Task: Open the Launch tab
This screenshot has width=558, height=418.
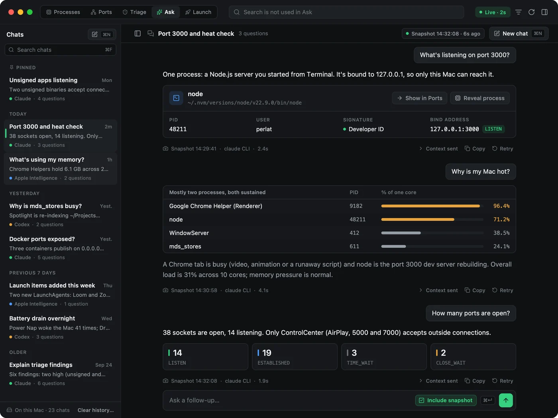Action: (x=198, y=12)
